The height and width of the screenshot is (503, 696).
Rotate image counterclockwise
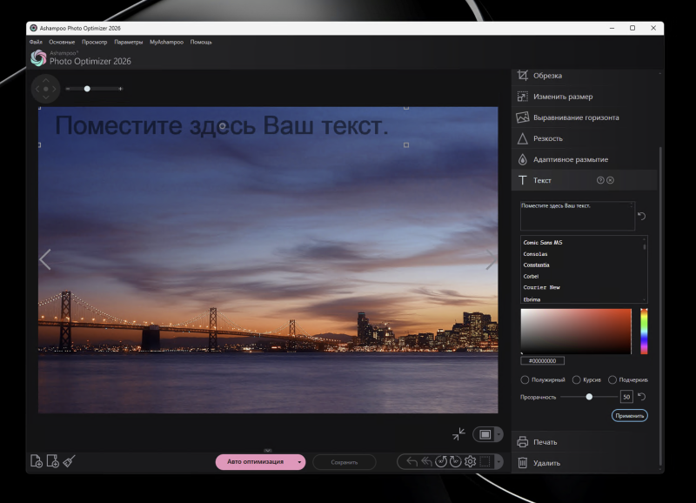pos(441,462)
